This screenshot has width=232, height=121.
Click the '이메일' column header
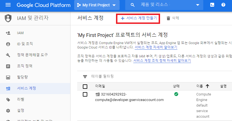(x=100, y=86)
